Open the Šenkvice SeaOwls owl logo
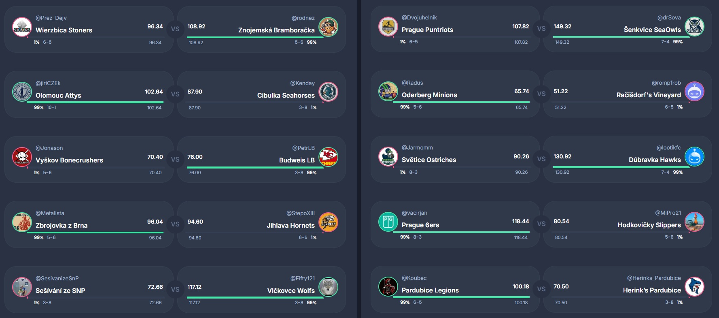Image resolution: width=719 pixels, height=318 pixels. coord(694,27)
